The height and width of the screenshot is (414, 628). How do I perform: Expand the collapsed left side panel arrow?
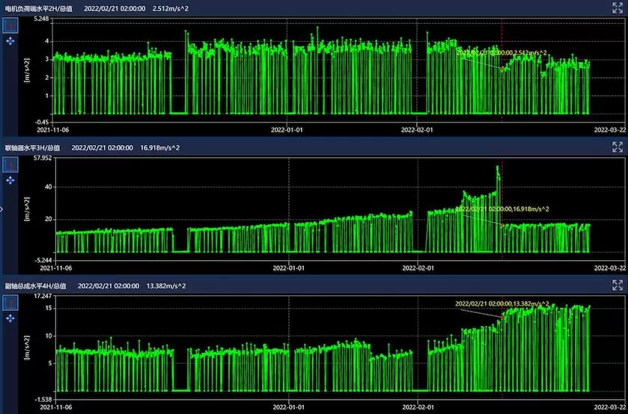2,209
